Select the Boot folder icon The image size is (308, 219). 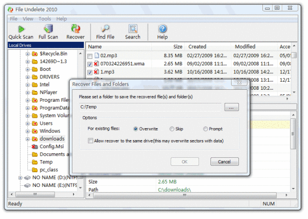coord(35,69)
